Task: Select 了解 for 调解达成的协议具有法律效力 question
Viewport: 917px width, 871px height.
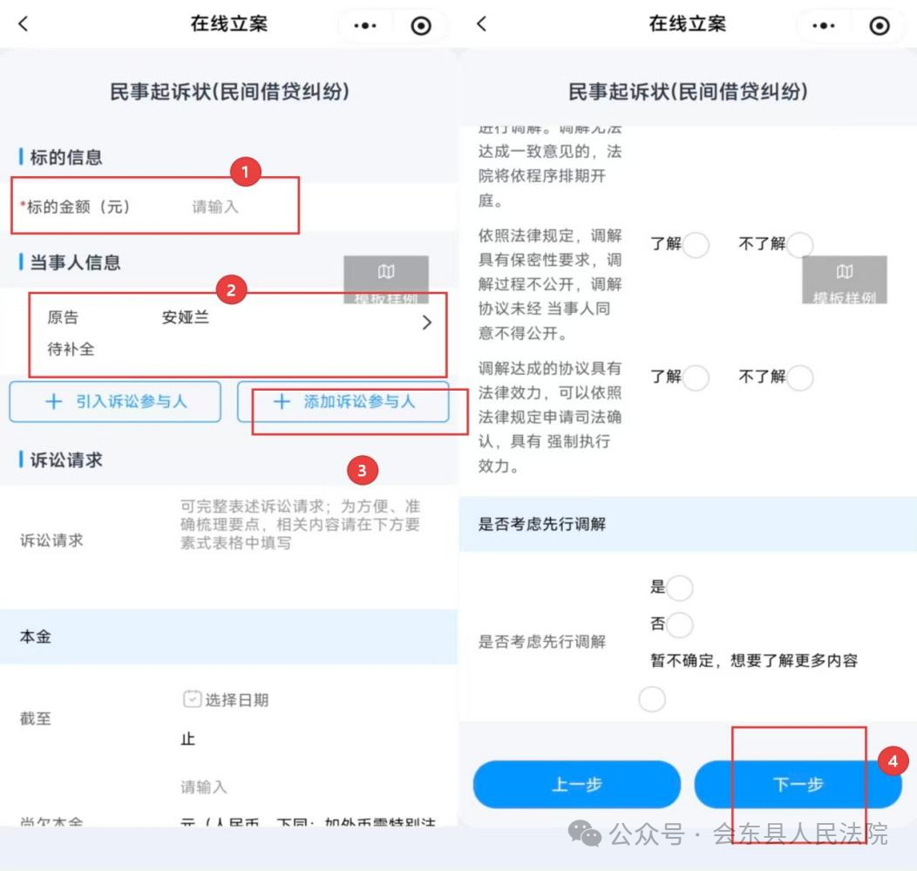Action: click(696, 378)
